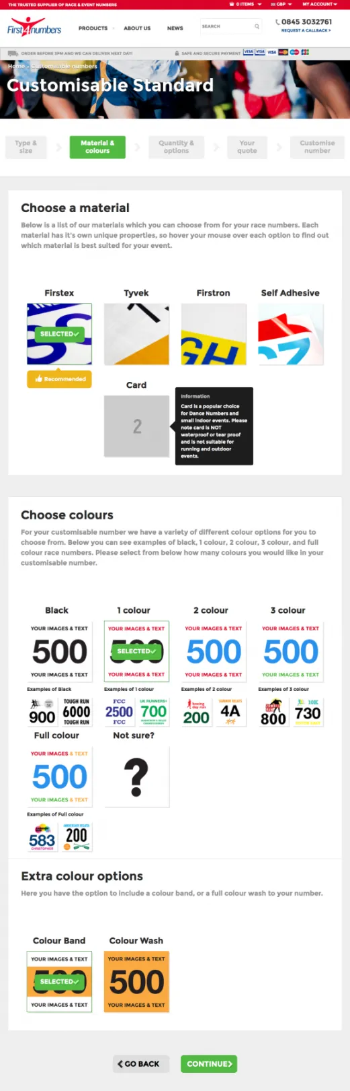Choose the 2 colour option
The image size is (350, 1091).
click(214, 651)
